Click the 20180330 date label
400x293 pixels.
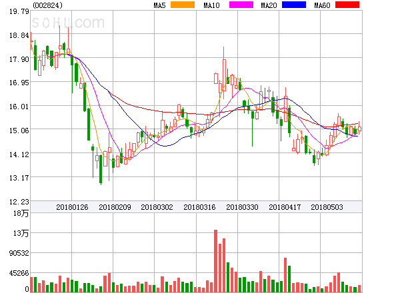pos(242,207)
